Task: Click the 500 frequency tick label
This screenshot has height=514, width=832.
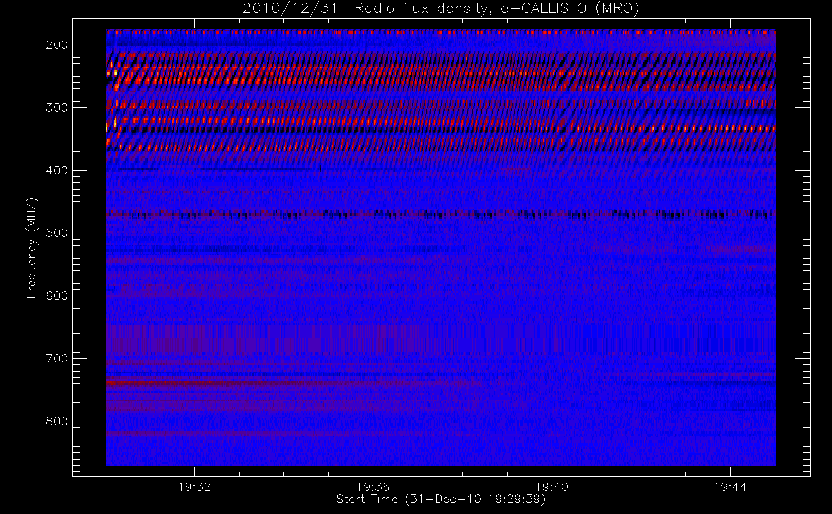Action: click(57, 233)
